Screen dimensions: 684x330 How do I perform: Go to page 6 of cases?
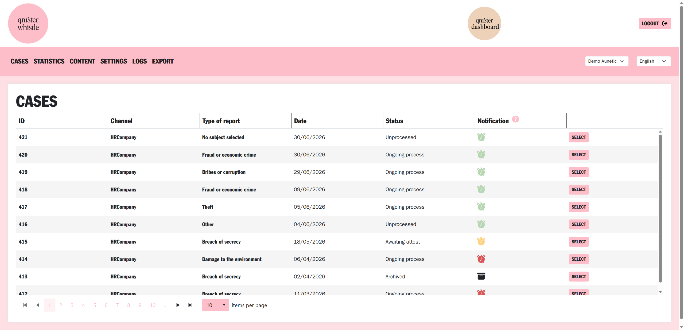[106, 305]
